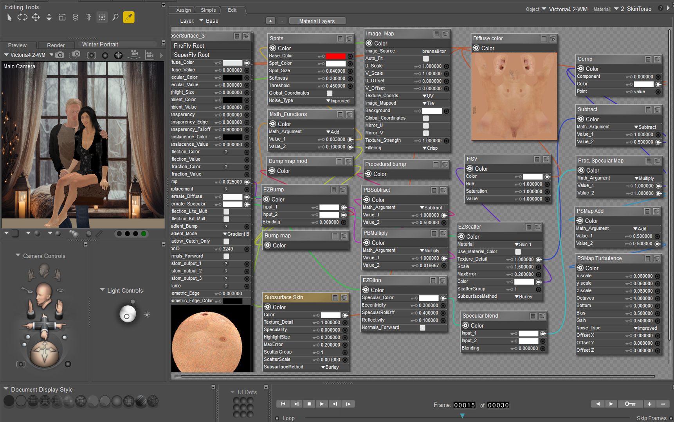Viewport: 674px width, 422px height.
Task: Click the current frame number field
Action: (x=465, y=405)
